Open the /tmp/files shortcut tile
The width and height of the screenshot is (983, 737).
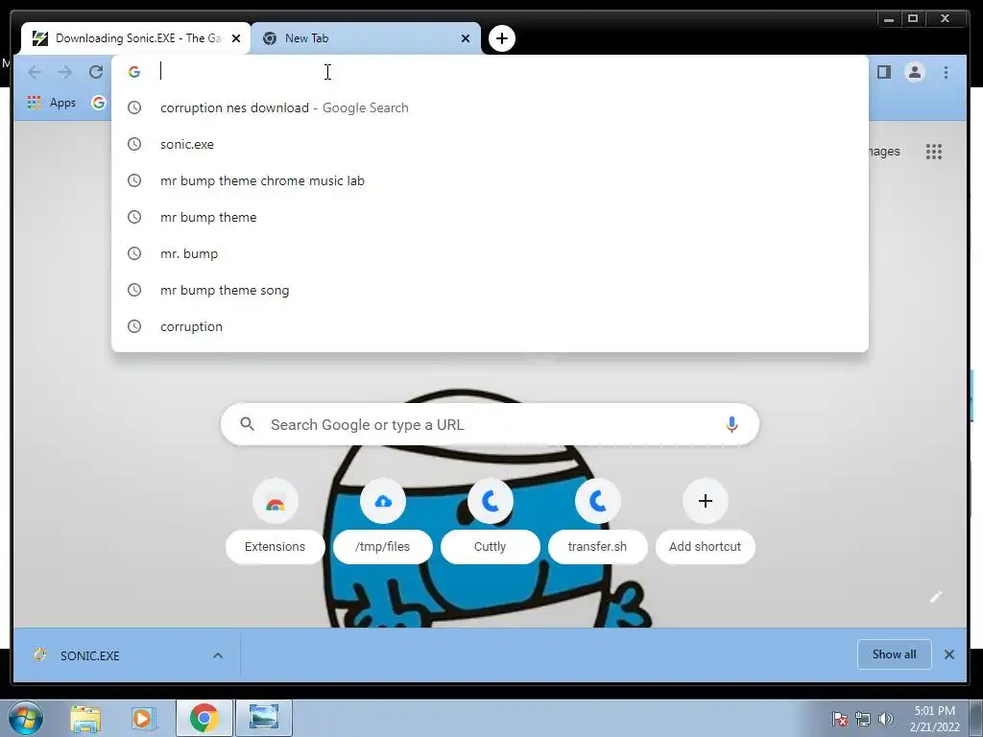coord(382,522)
